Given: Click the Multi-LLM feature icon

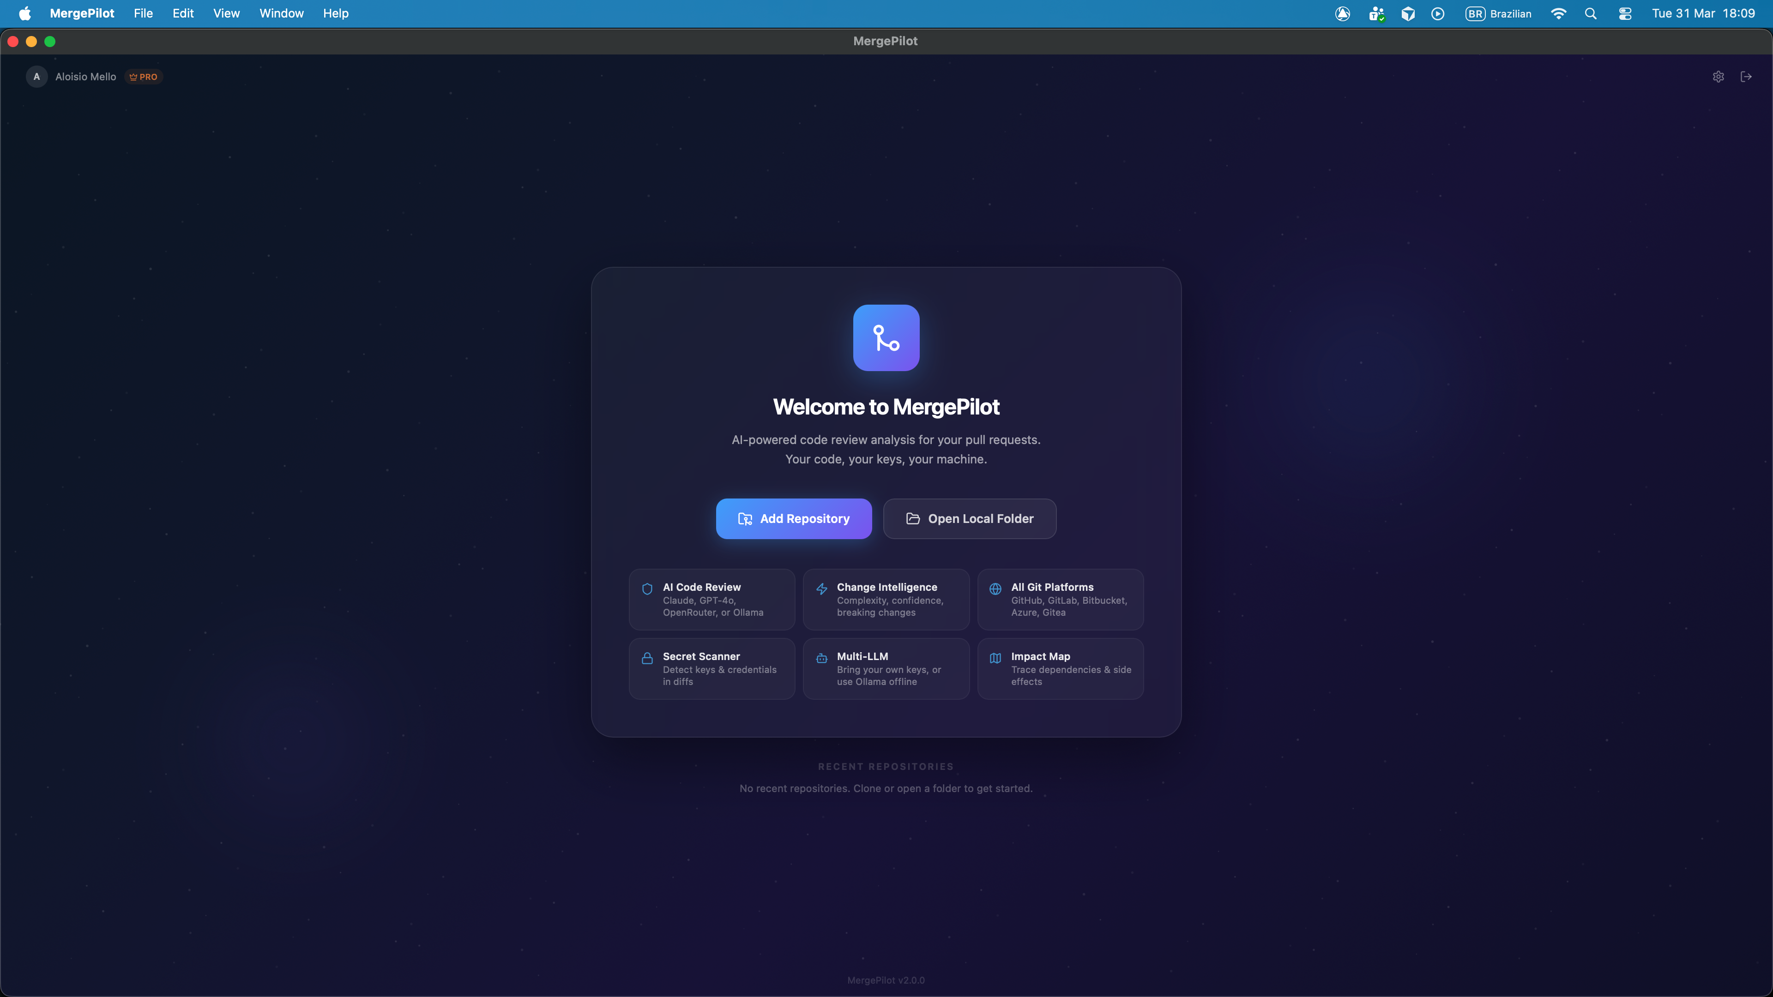Looking at the screenshot, I should [x=821, y=658].
